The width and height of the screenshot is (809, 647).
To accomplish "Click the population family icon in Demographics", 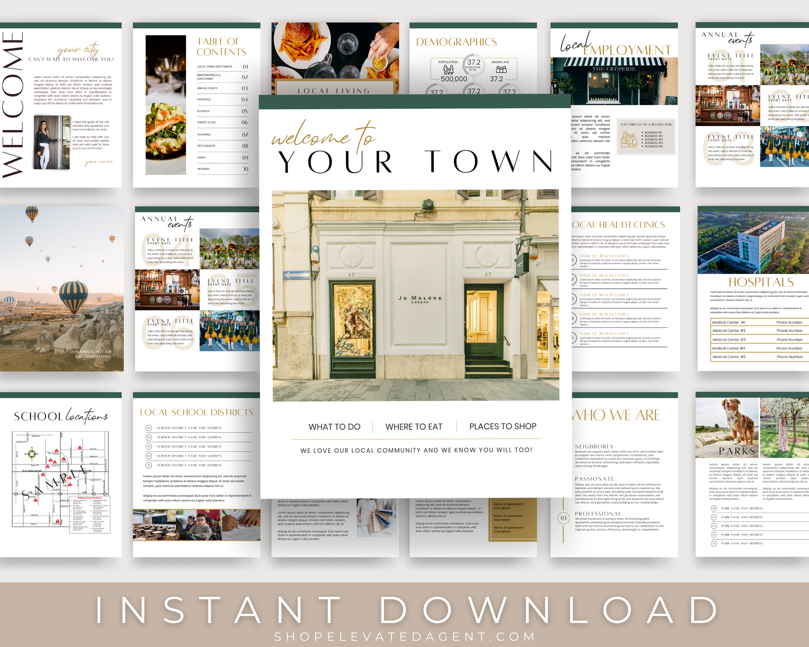I will coord(448,70).
